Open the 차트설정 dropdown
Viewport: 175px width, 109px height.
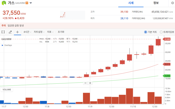pyautogui.click(x=39, y=32)
